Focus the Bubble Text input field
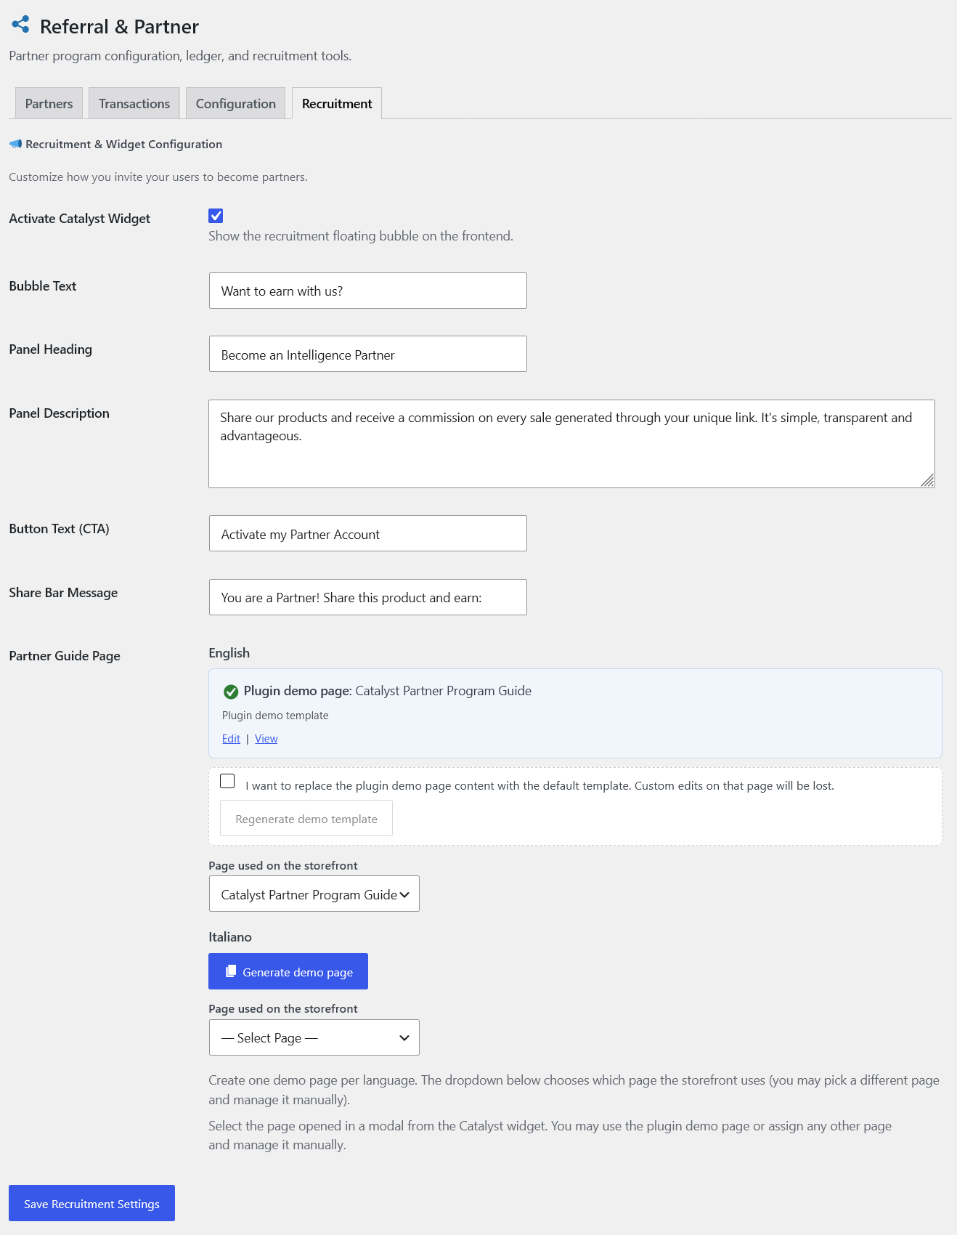 coord(368,291)
